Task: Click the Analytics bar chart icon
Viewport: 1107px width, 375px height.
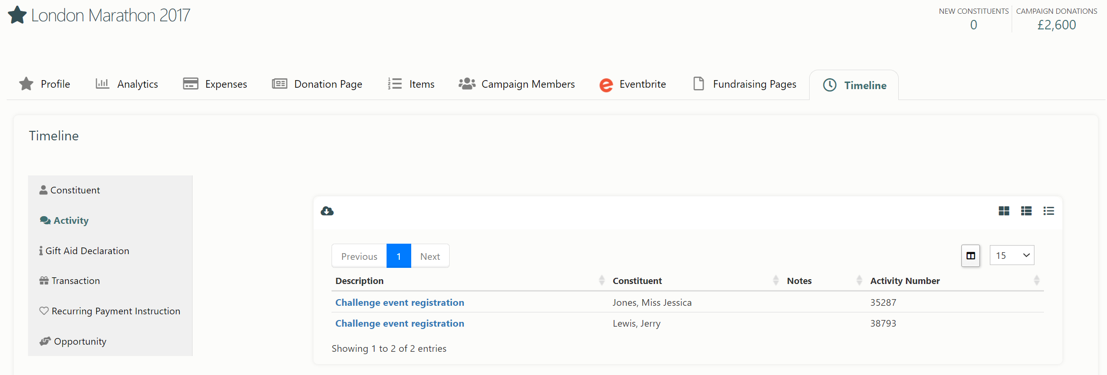Action: click(102, 83)
